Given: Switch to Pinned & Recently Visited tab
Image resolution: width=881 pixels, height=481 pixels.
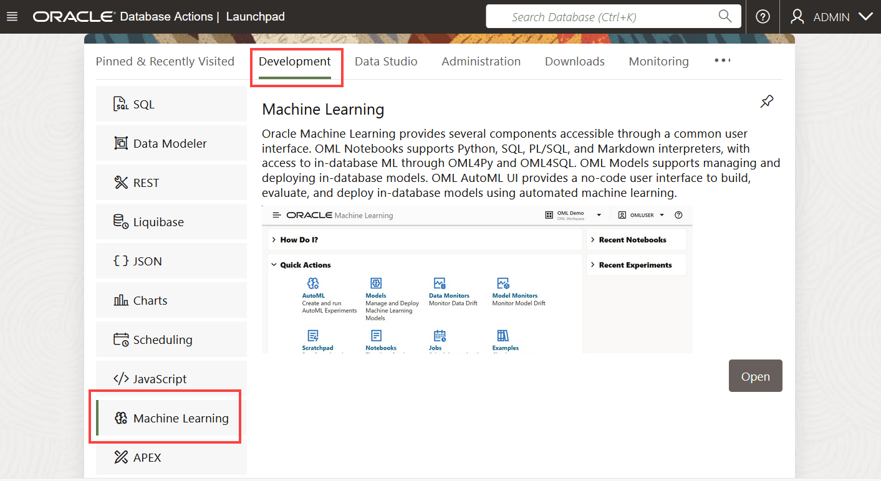Looking at the screenshot, I should coord(165,62).
